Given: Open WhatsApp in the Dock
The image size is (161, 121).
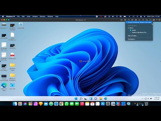Looking at the screenshot, I should coord(66,104).
